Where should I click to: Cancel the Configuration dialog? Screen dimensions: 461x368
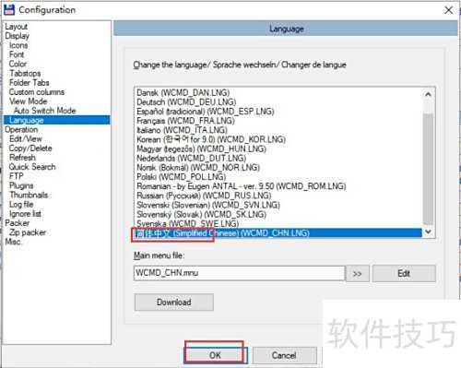click(x=284, y=355)
